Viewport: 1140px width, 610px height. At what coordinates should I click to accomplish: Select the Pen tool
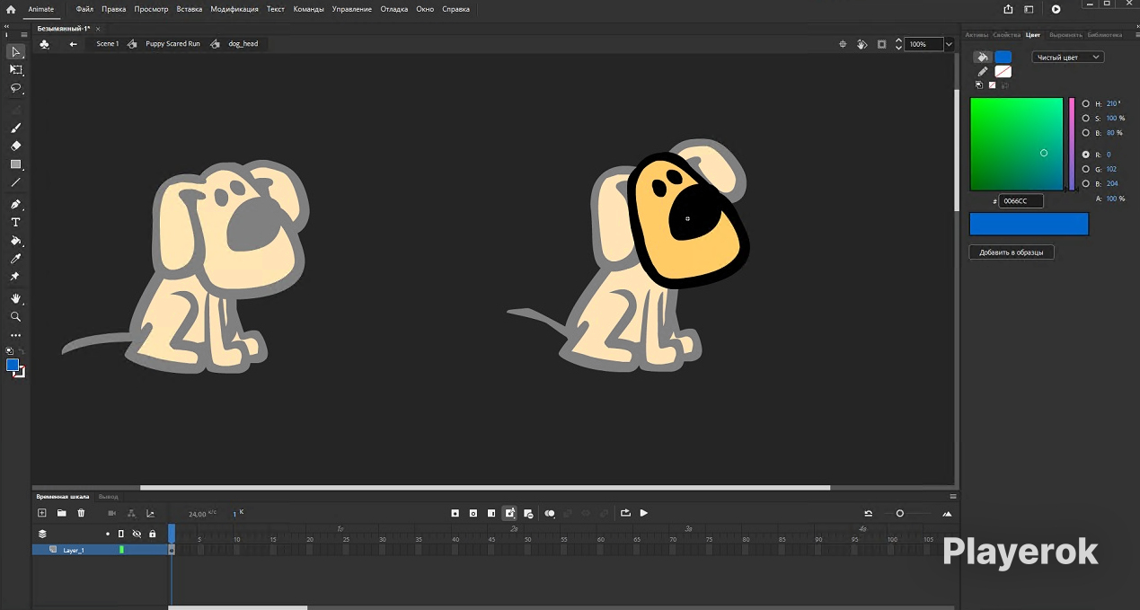(x=16, y=204)
